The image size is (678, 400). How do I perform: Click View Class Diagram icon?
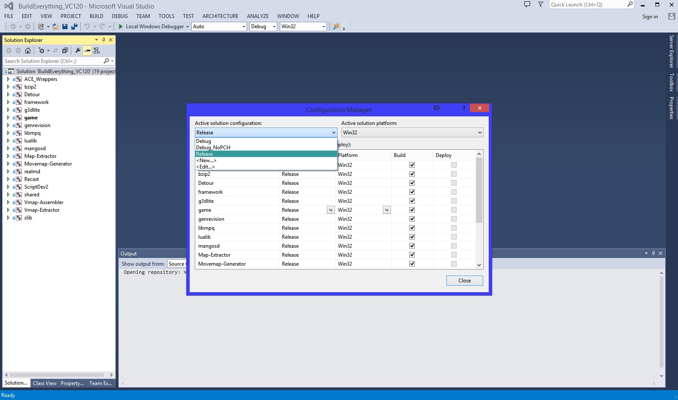(x=97, y=50)
